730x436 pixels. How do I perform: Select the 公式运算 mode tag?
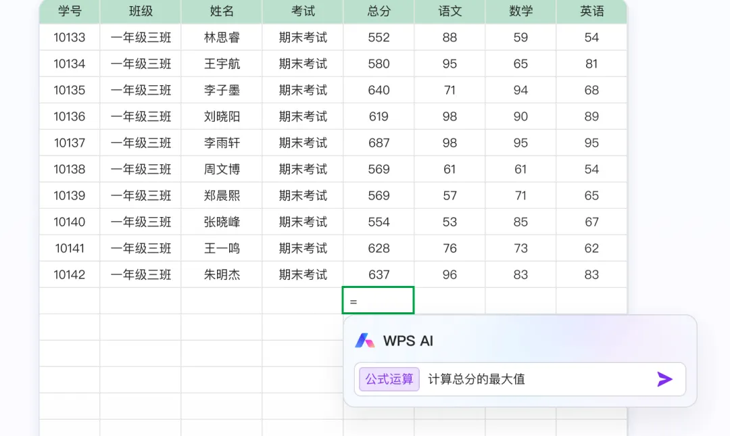(388, 379)
